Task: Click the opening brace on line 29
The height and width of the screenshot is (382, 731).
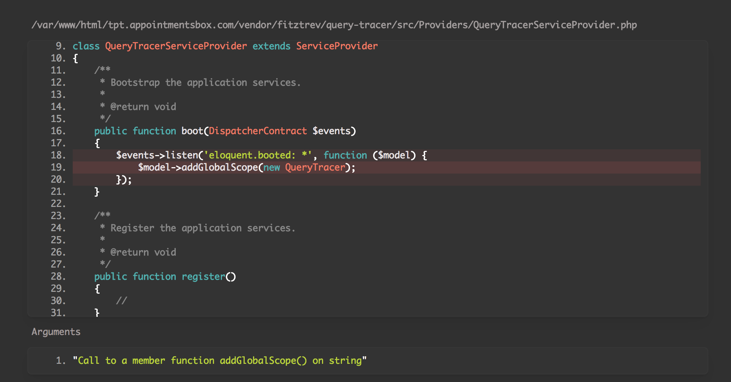Action: pos(97,289)
